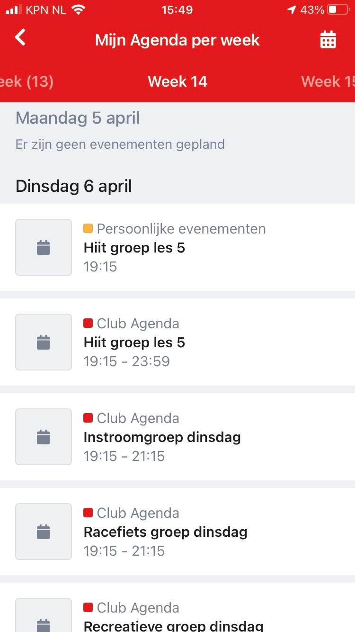Tap the Maandag 5 april day header
This screenshot has width=355, height=632.
coord(78,118)
